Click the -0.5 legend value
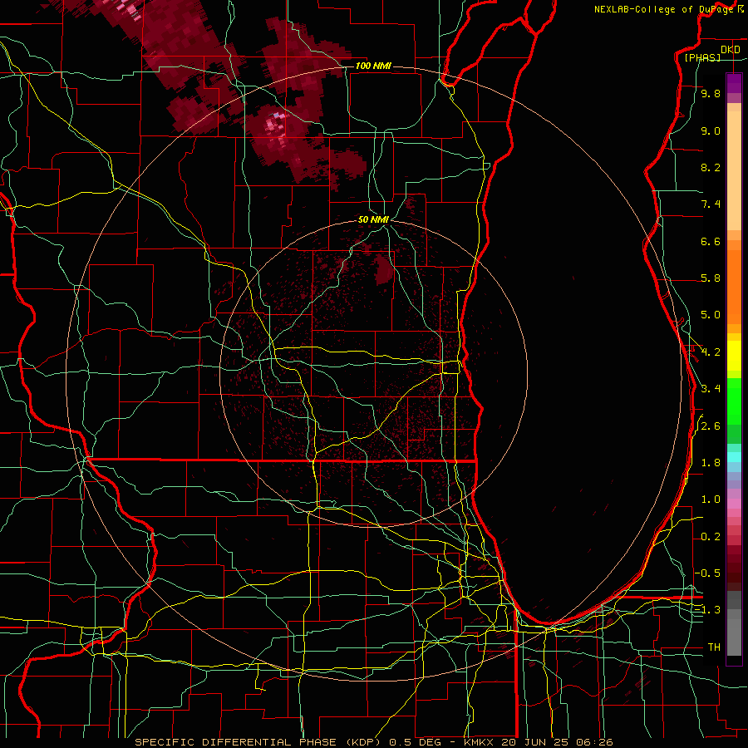Image resolution: width=748 pixels, height=748 pixels. (708, 573)
